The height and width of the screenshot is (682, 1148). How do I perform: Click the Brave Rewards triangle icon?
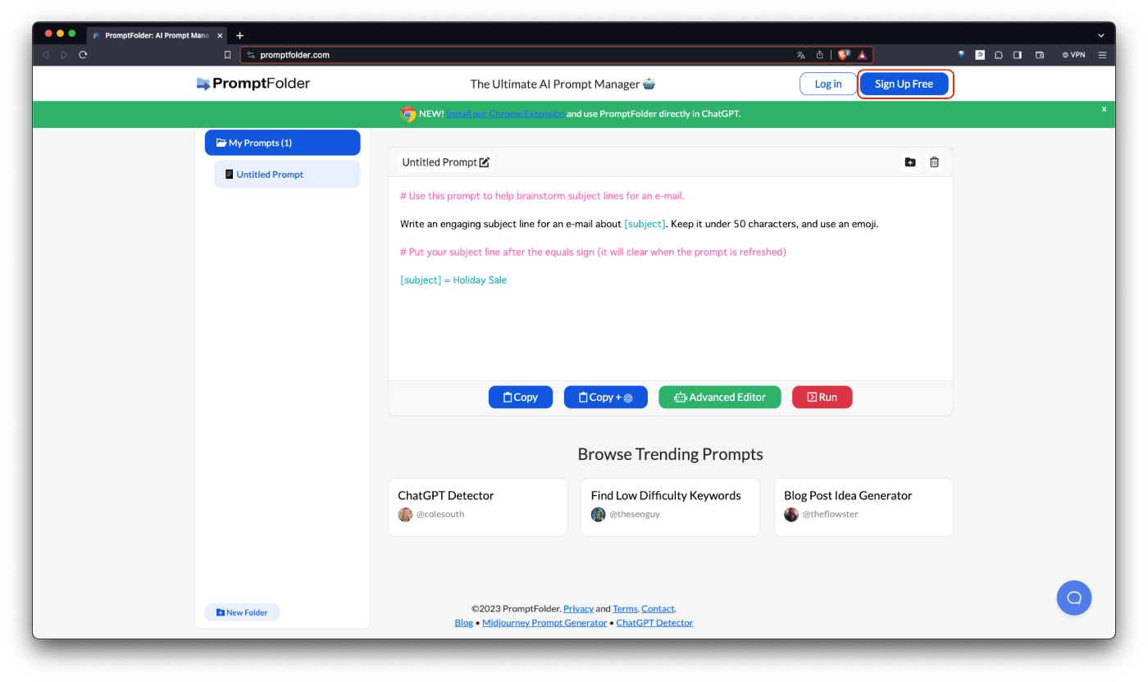coord(862,55)
